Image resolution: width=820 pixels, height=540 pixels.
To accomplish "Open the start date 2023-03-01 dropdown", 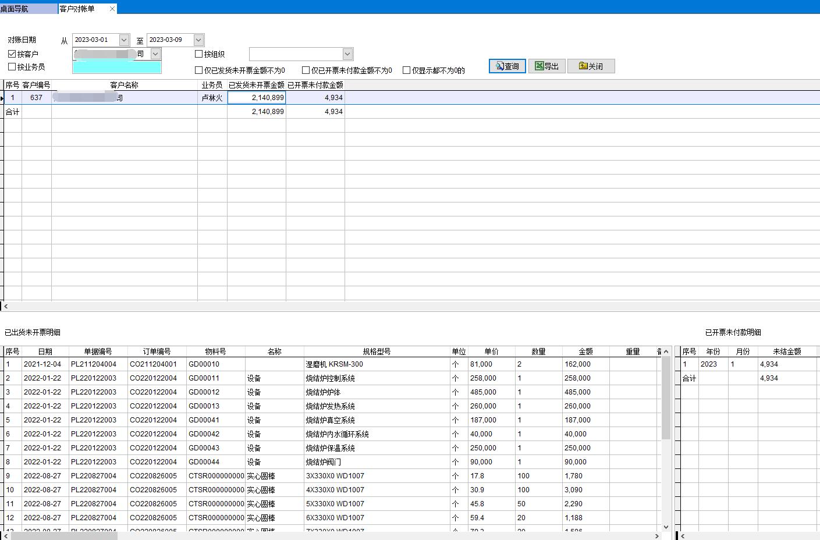I will tap(124, 40).
